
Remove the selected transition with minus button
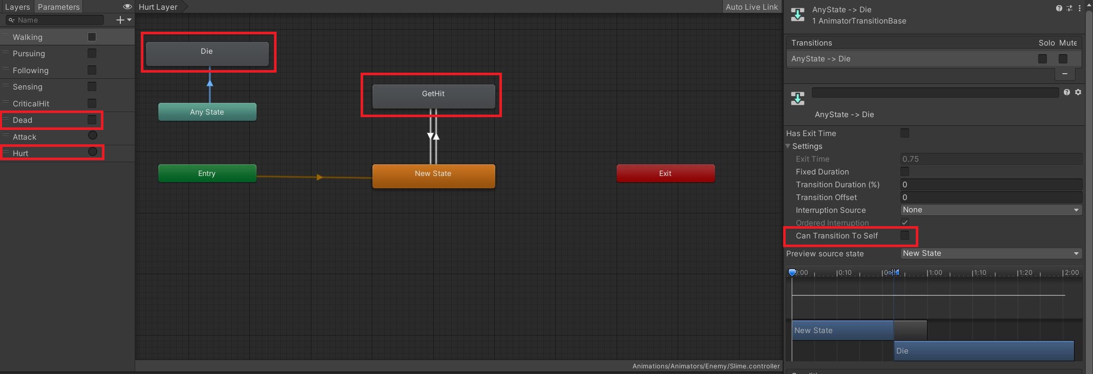tap(1065, 74)
